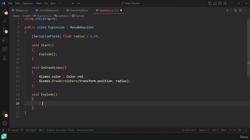This screenshot has height=140, width=250.
Task: Click the Projects: Assembly-CSharp status item
Action: (61, 130)
